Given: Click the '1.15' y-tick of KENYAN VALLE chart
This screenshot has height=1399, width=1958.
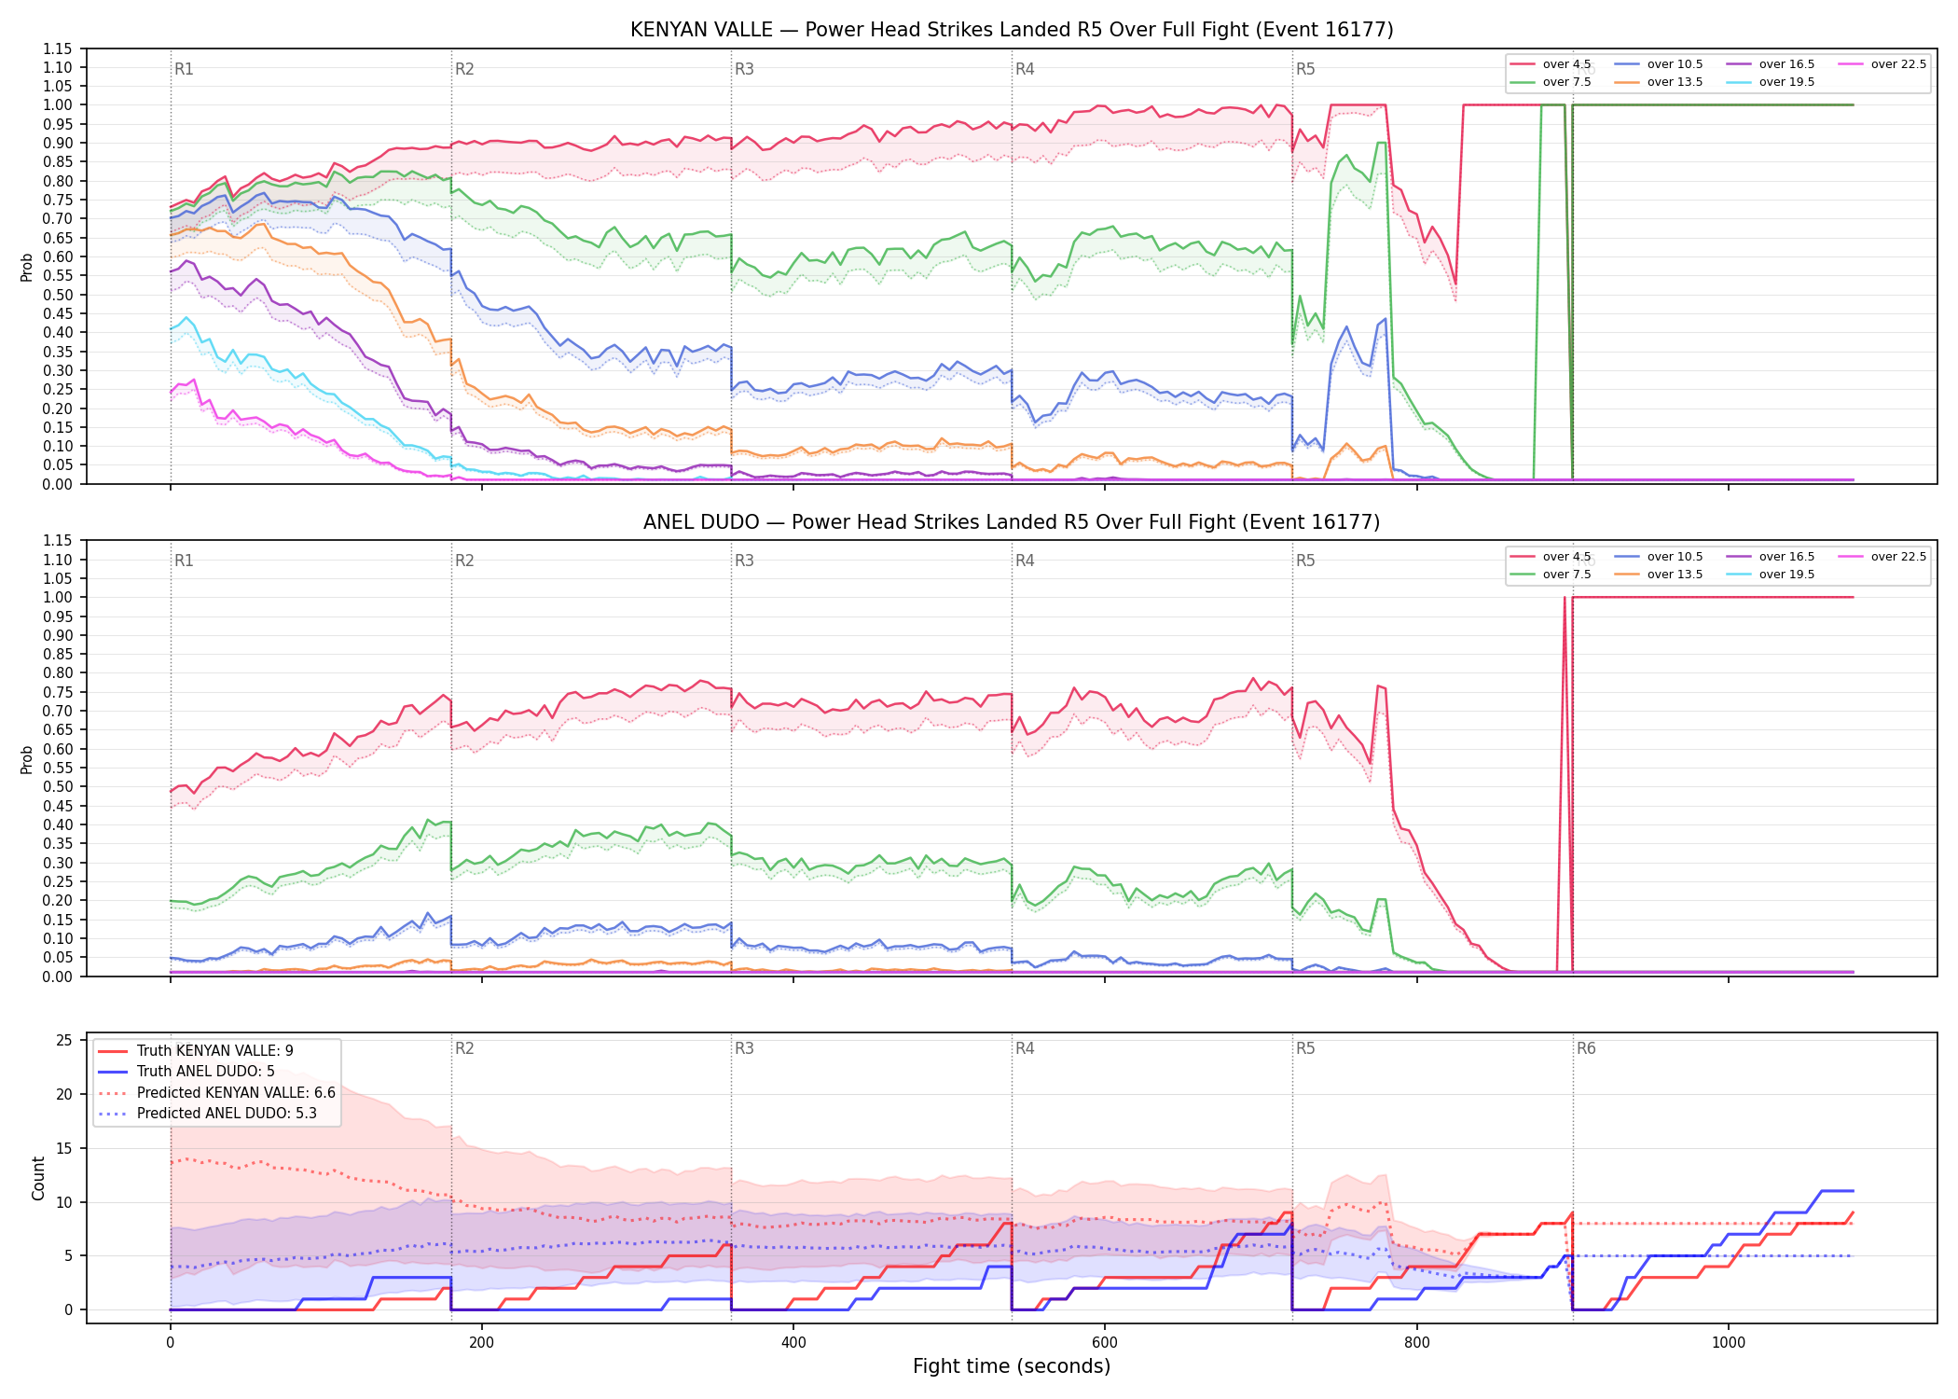Looking at the screenshot, I should pyautogui.click(x=57, y=48).
